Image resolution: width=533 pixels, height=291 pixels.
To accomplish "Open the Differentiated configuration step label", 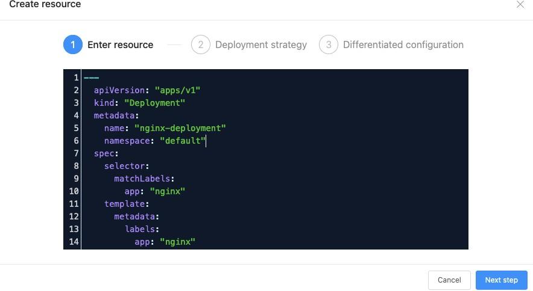I will (403, 44).
